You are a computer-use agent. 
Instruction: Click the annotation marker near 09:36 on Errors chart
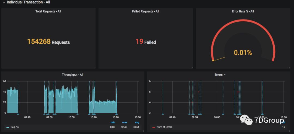coord(163,114)
